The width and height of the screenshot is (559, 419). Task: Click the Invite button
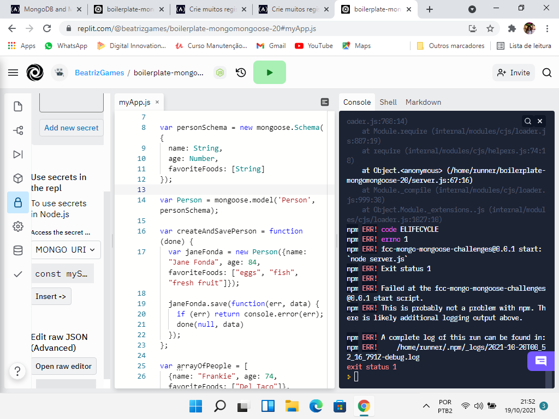point(513,72)
